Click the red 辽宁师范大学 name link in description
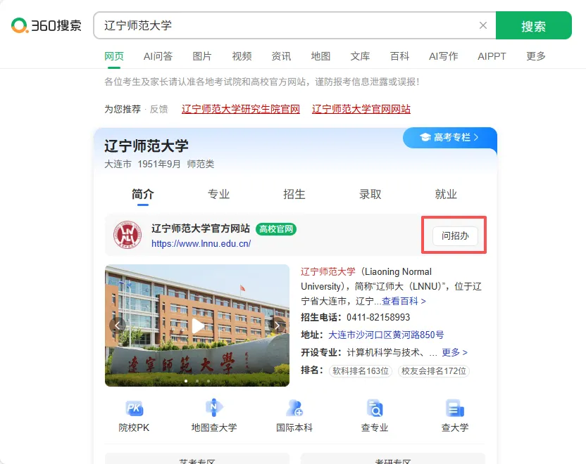Viewport: 586px width, 464px height. [328, 271]
